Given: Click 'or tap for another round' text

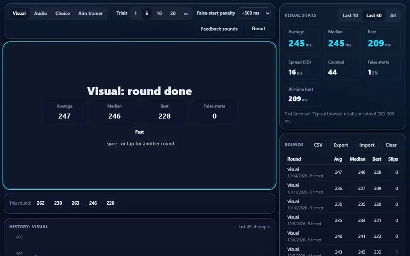Looking at the screenshot, I should 147,144.
